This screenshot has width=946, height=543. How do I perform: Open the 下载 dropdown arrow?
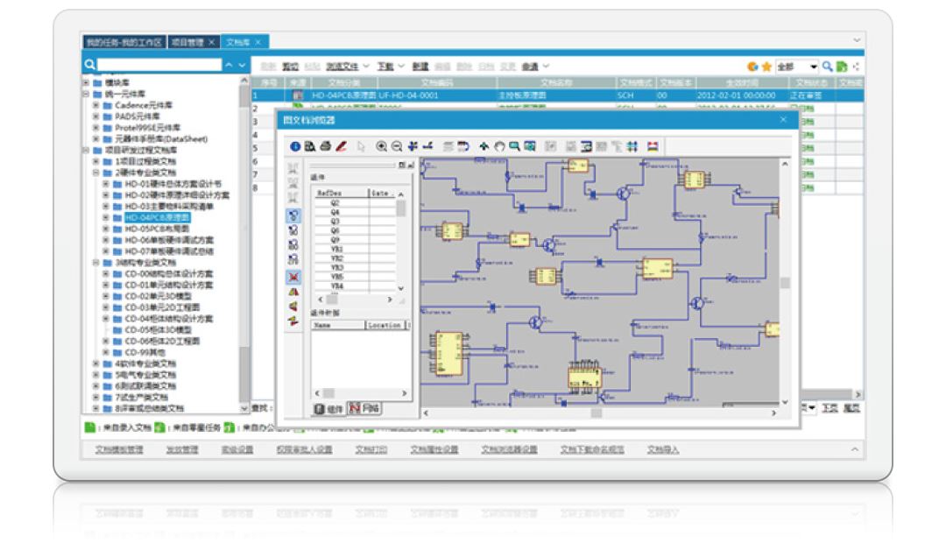(x=401, y=66)
